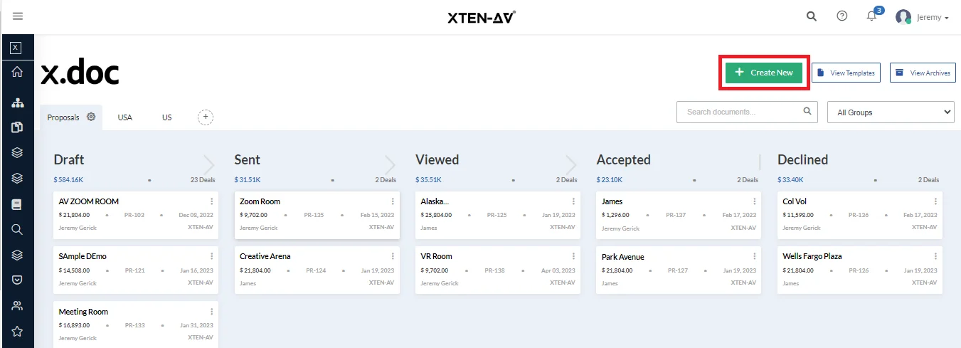Open the star favorites icon in sidebar
Viewport: 961px width, 348px height.
pyautogui.click(x=17, y=331)
